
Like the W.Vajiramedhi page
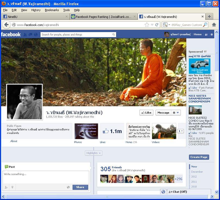point(146,113)
